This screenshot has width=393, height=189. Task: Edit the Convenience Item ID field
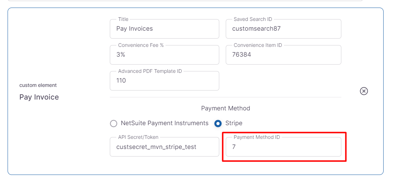tap(283, 55)
